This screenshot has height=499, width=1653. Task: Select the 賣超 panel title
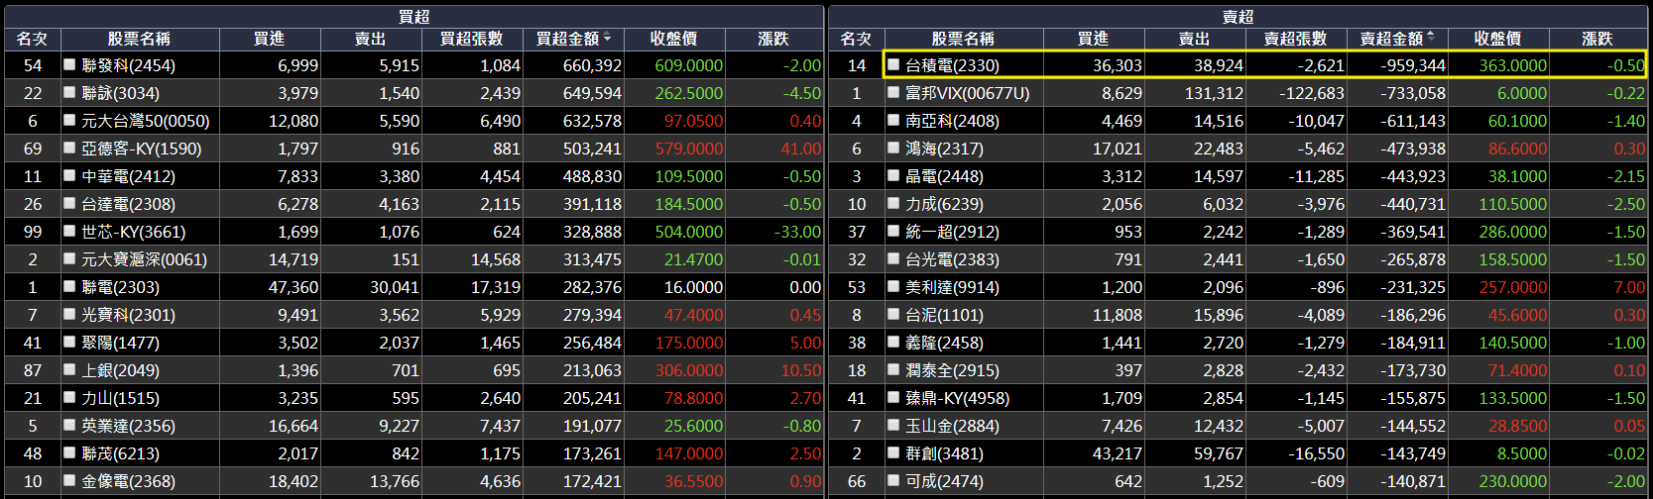pos(1238,16)
